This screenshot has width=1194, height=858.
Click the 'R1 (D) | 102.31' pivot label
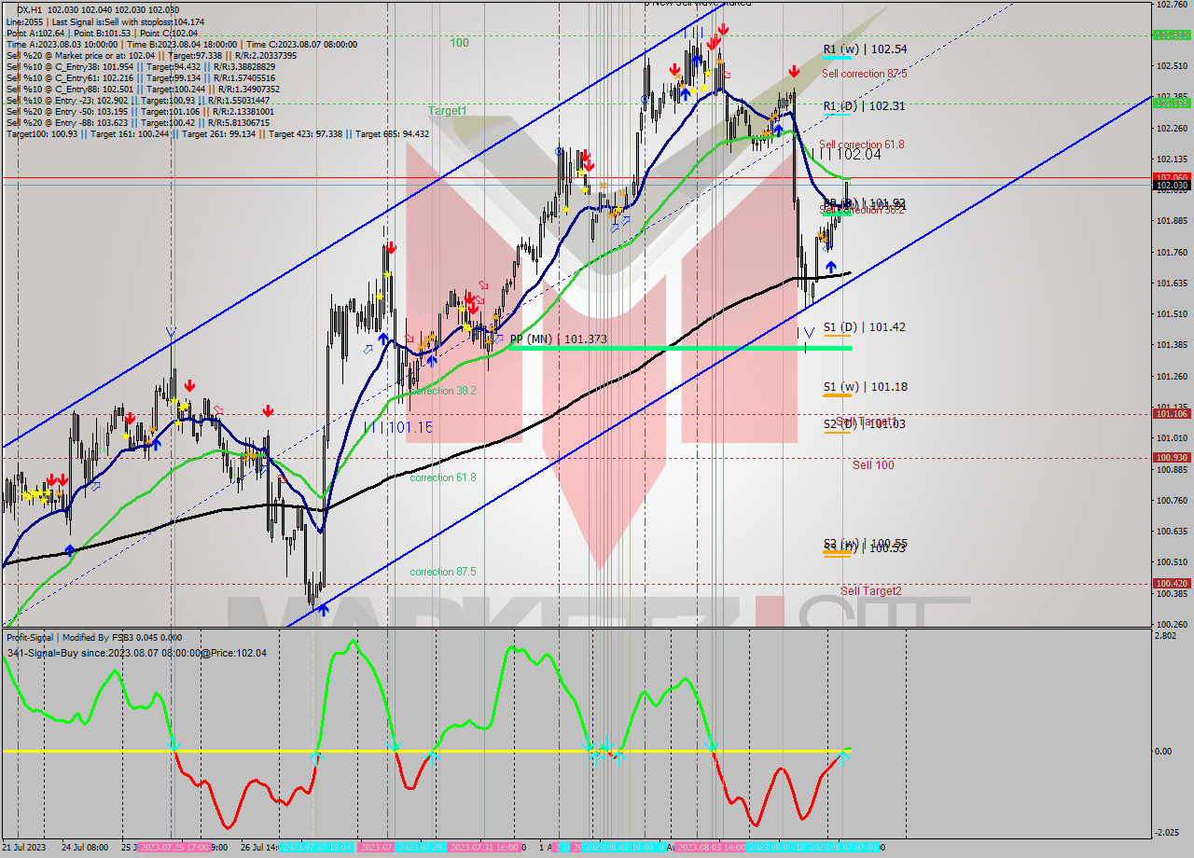(864, 106)
